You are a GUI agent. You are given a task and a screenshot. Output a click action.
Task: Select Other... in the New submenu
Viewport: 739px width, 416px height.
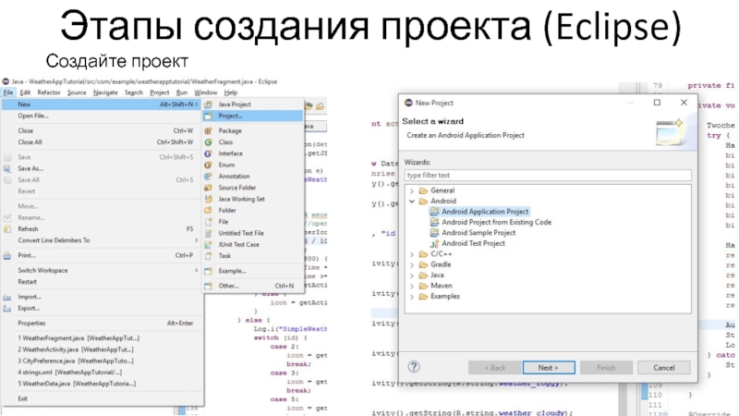coord(253,286)
